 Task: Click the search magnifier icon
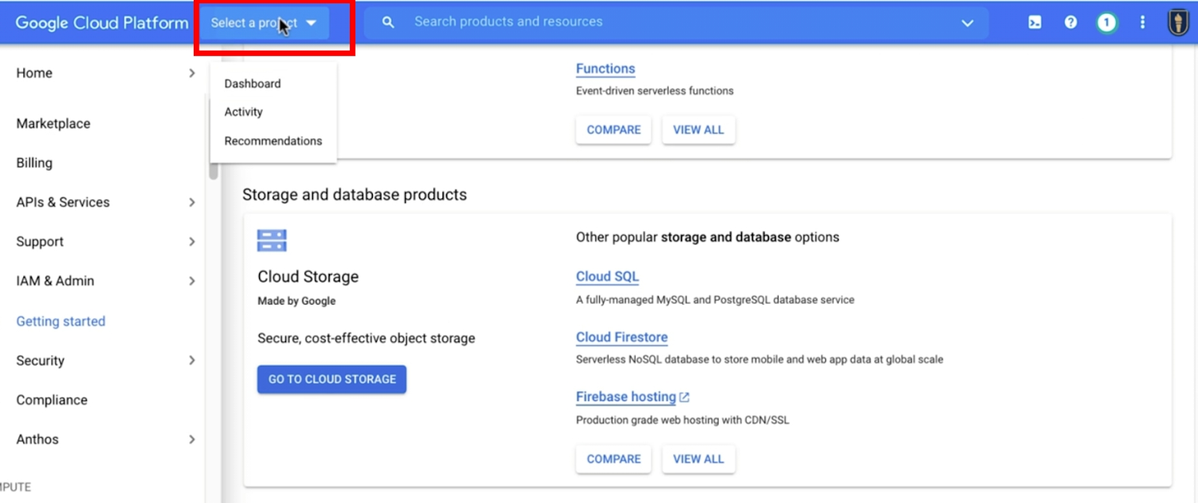point(388,22)
